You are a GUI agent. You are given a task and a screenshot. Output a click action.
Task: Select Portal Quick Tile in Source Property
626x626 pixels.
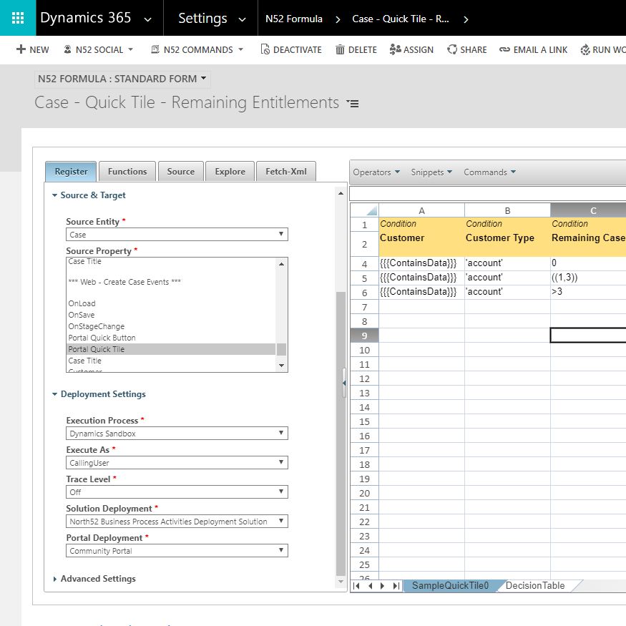pyautogui.click(x=171, y=349)
